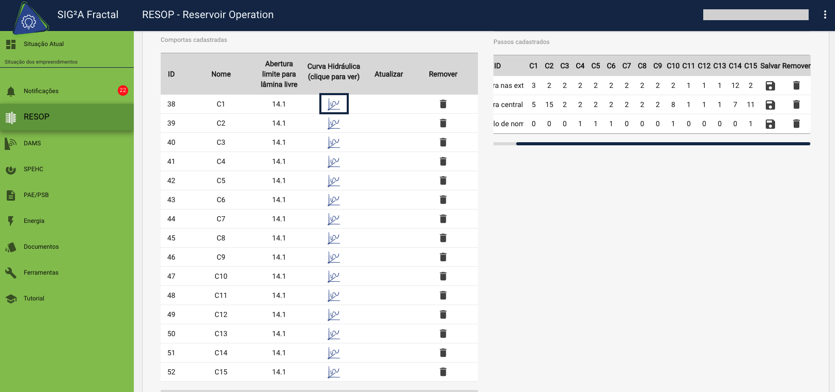Image resolution: width=835 pixels, height=392 pixels.
Task: Navigate to Energia section
Action: (x=34, y=221)
